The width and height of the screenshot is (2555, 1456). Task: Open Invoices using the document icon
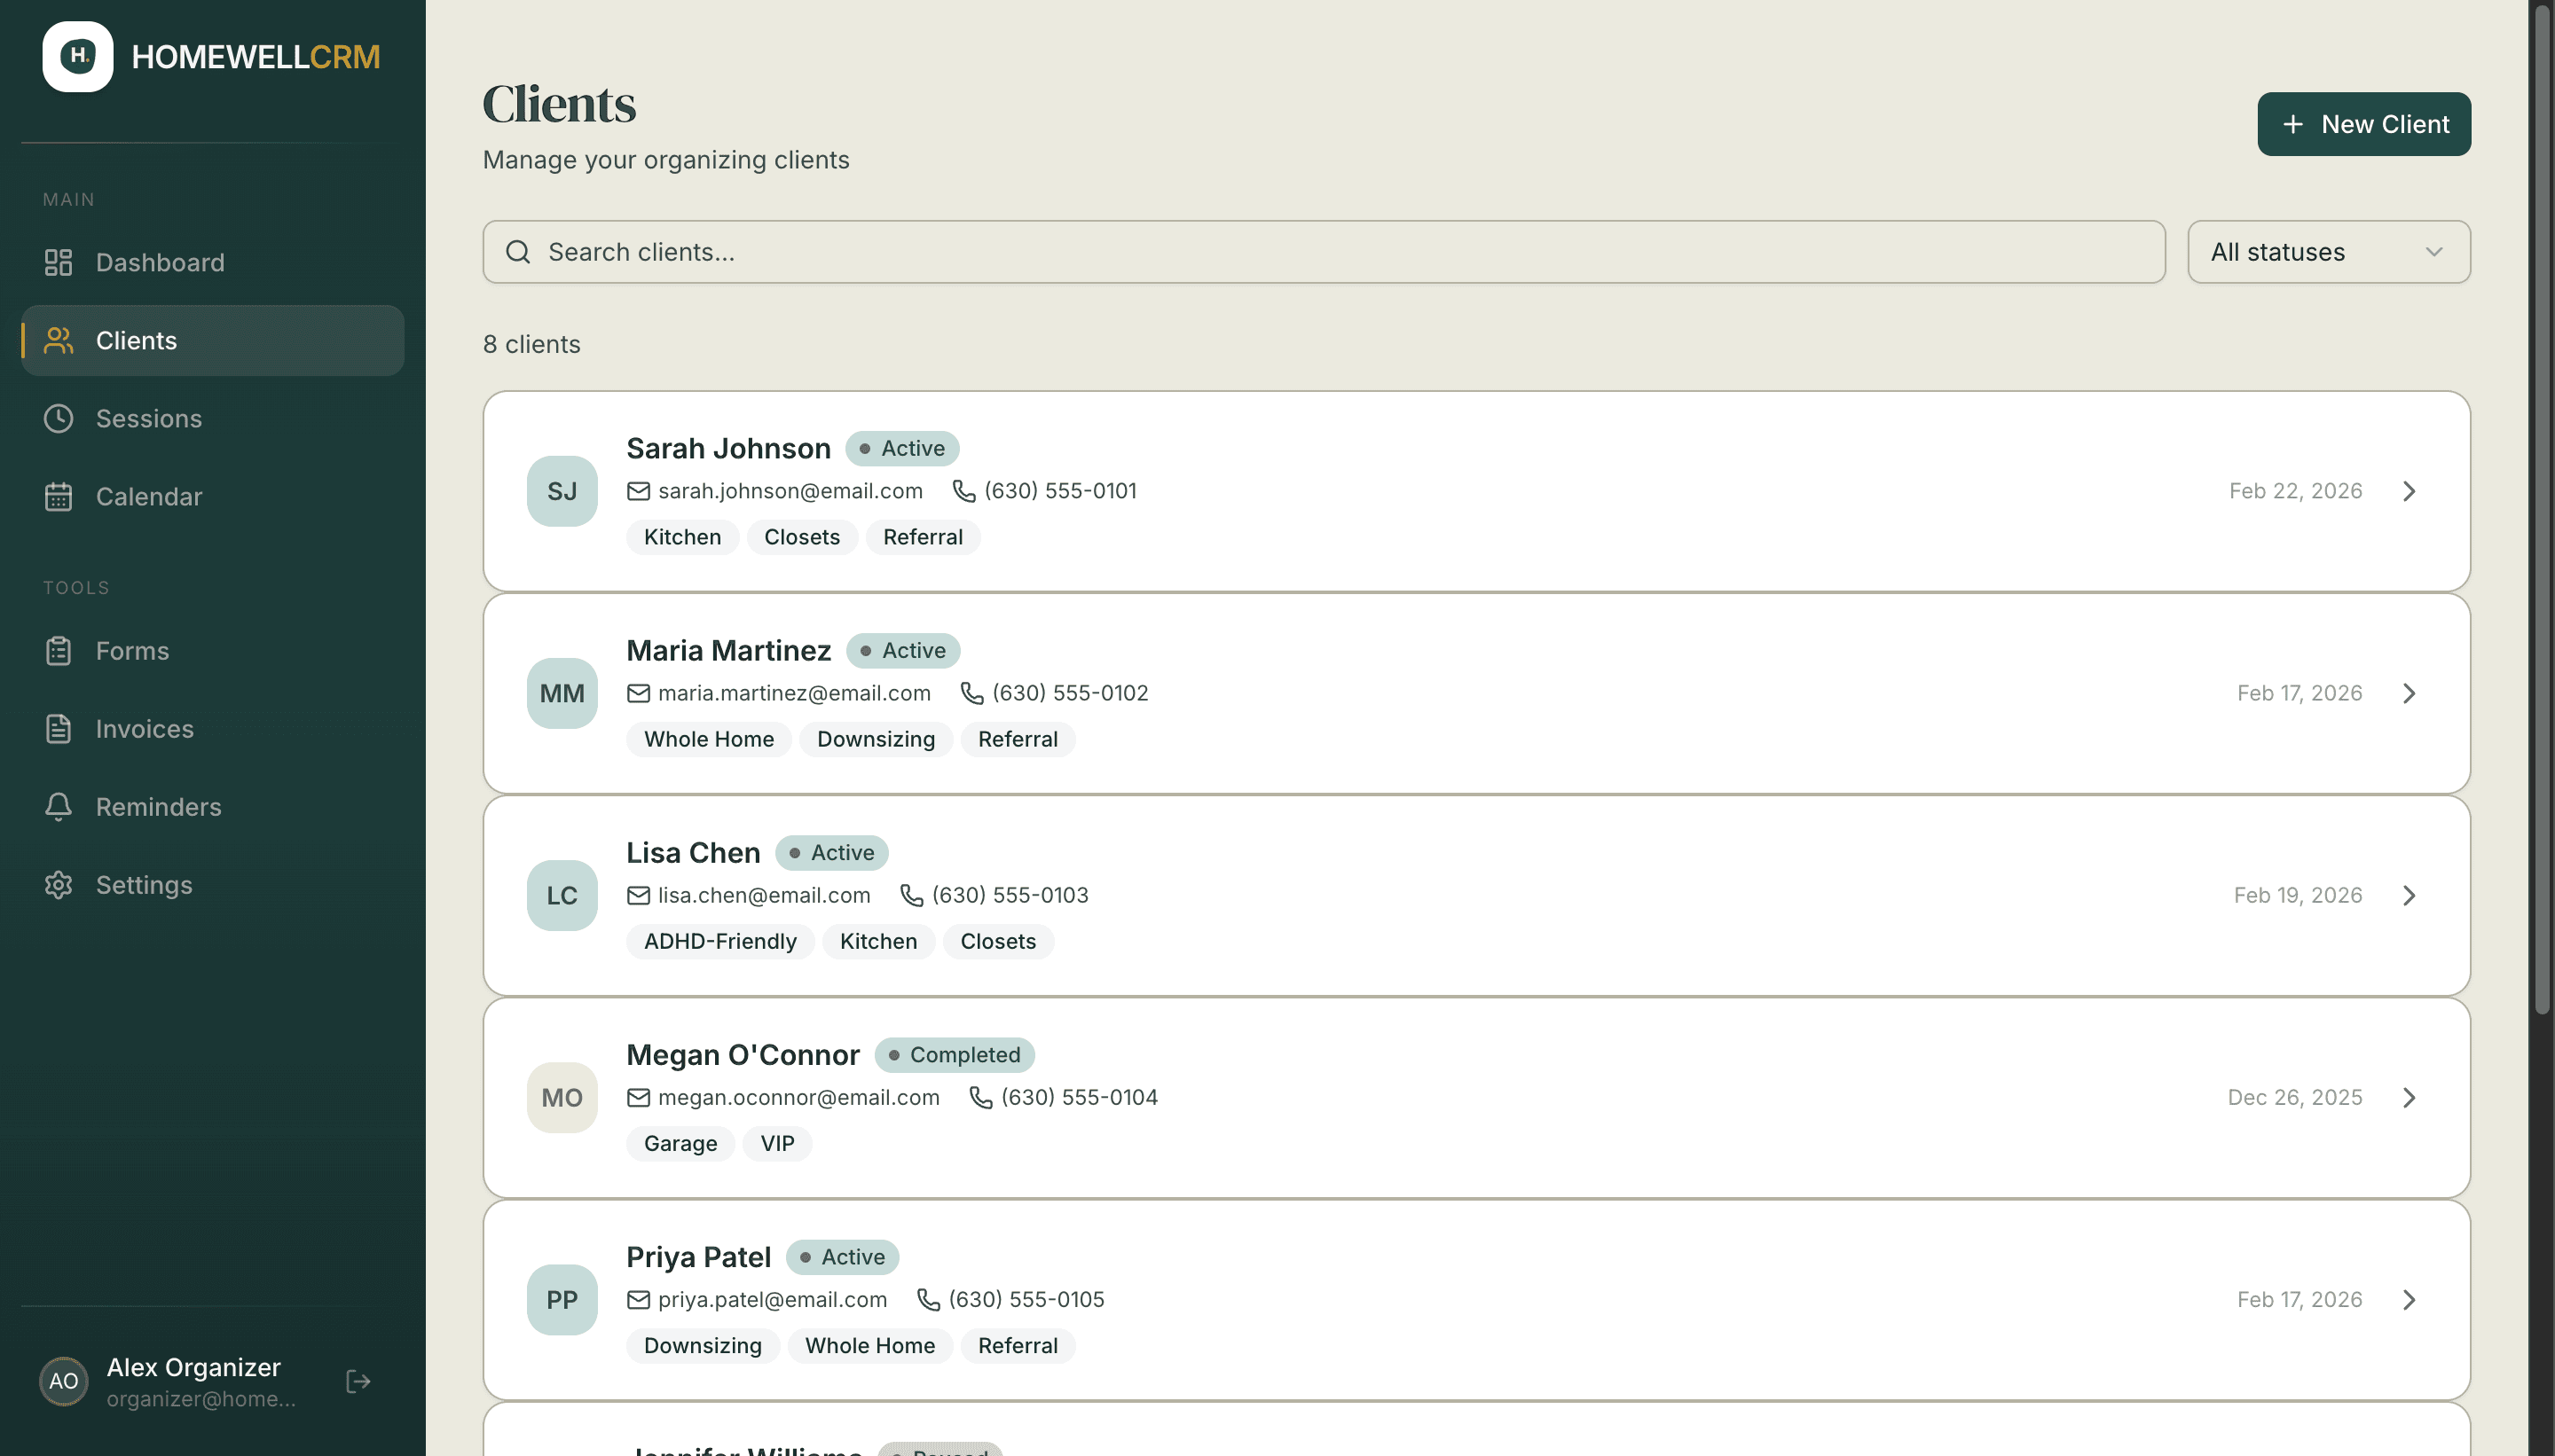pyautogui.click(x=58, y=728)
